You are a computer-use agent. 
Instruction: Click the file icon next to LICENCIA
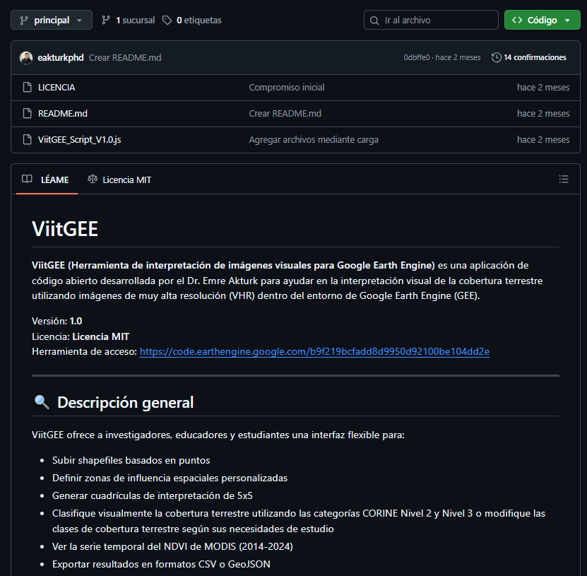tap(28, 87)
